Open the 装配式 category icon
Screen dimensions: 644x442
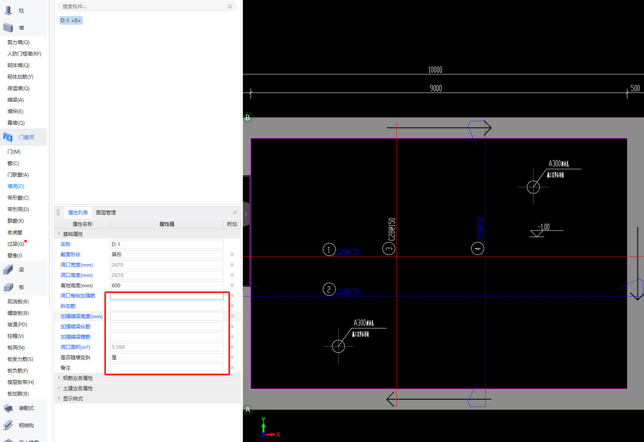(x=8, y=408)
